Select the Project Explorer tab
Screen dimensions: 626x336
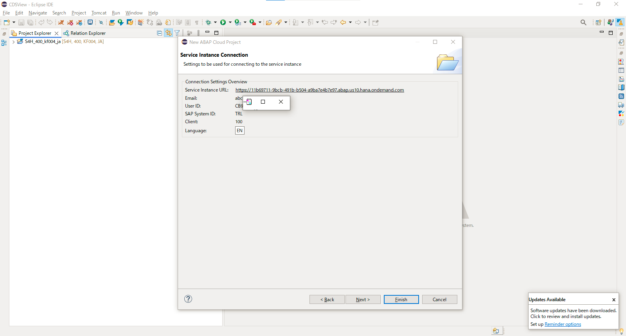(35, 33)
